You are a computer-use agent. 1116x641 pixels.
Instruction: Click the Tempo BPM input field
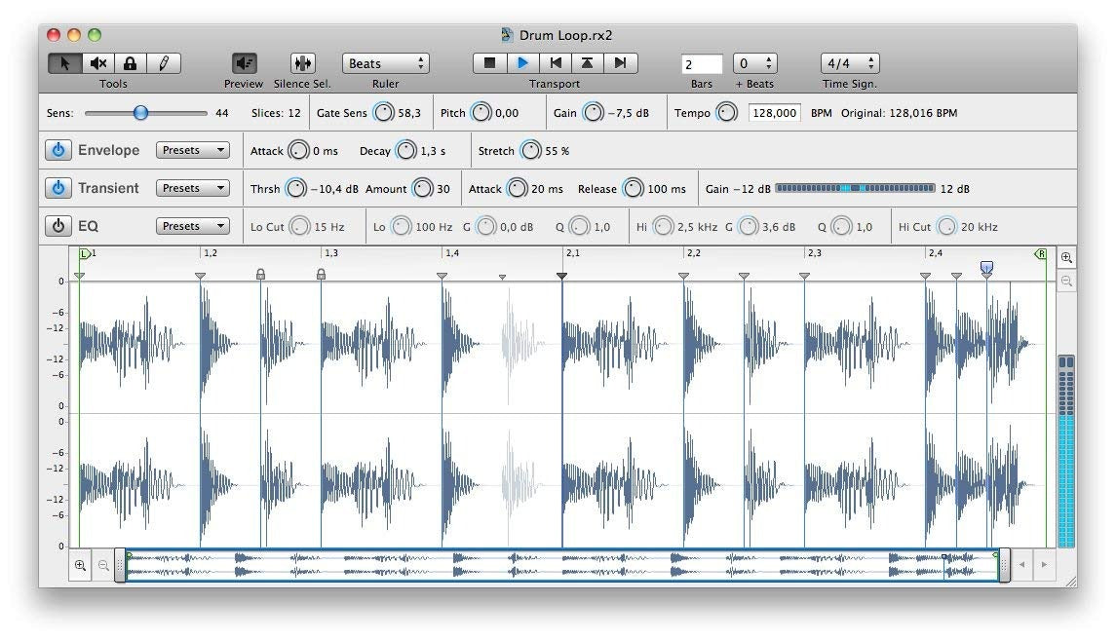[775, 113]
